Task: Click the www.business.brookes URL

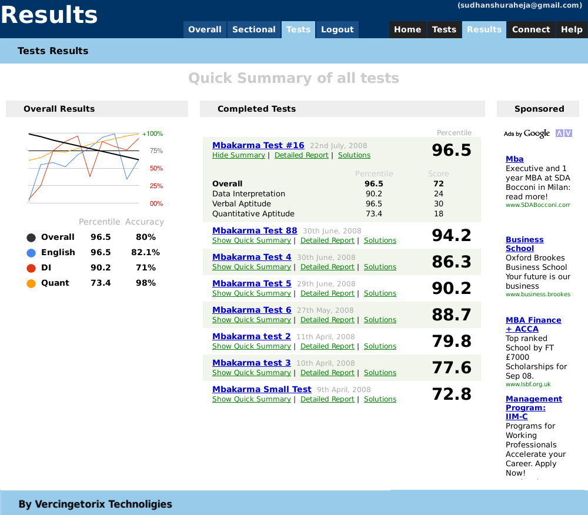Action: tap(538, 294)
